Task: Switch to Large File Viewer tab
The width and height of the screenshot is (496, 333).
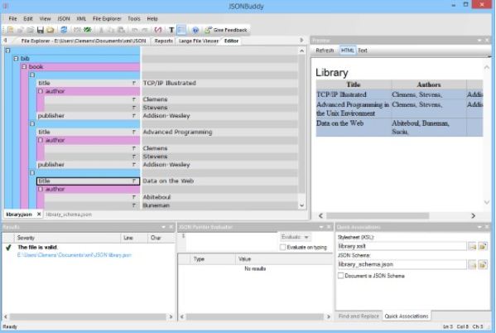Action: 199,41
